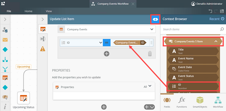Select the Event Status field

[x=193, y=78]
